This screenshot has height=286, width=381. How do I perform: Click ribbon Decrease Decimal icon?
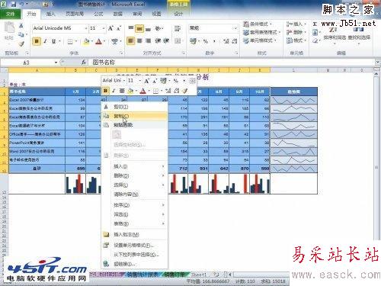pyautogui.click(x=234, y=40)
